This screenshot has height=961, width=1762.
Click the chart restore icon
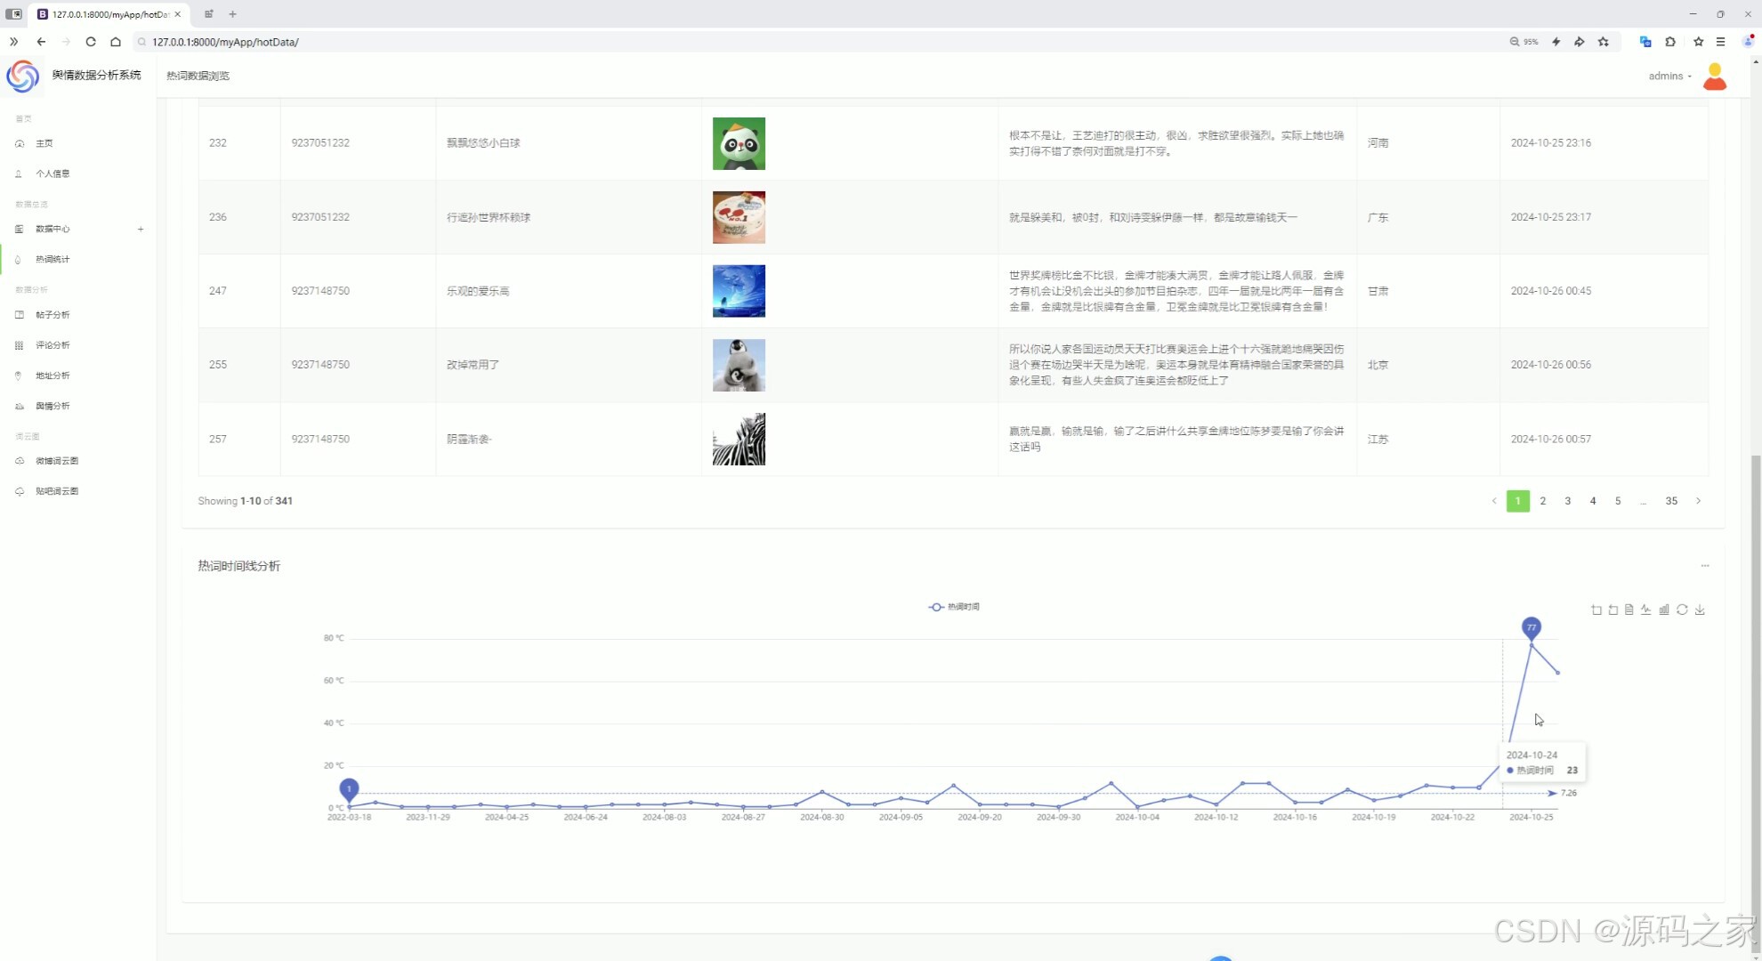[x=1682, y=610]
